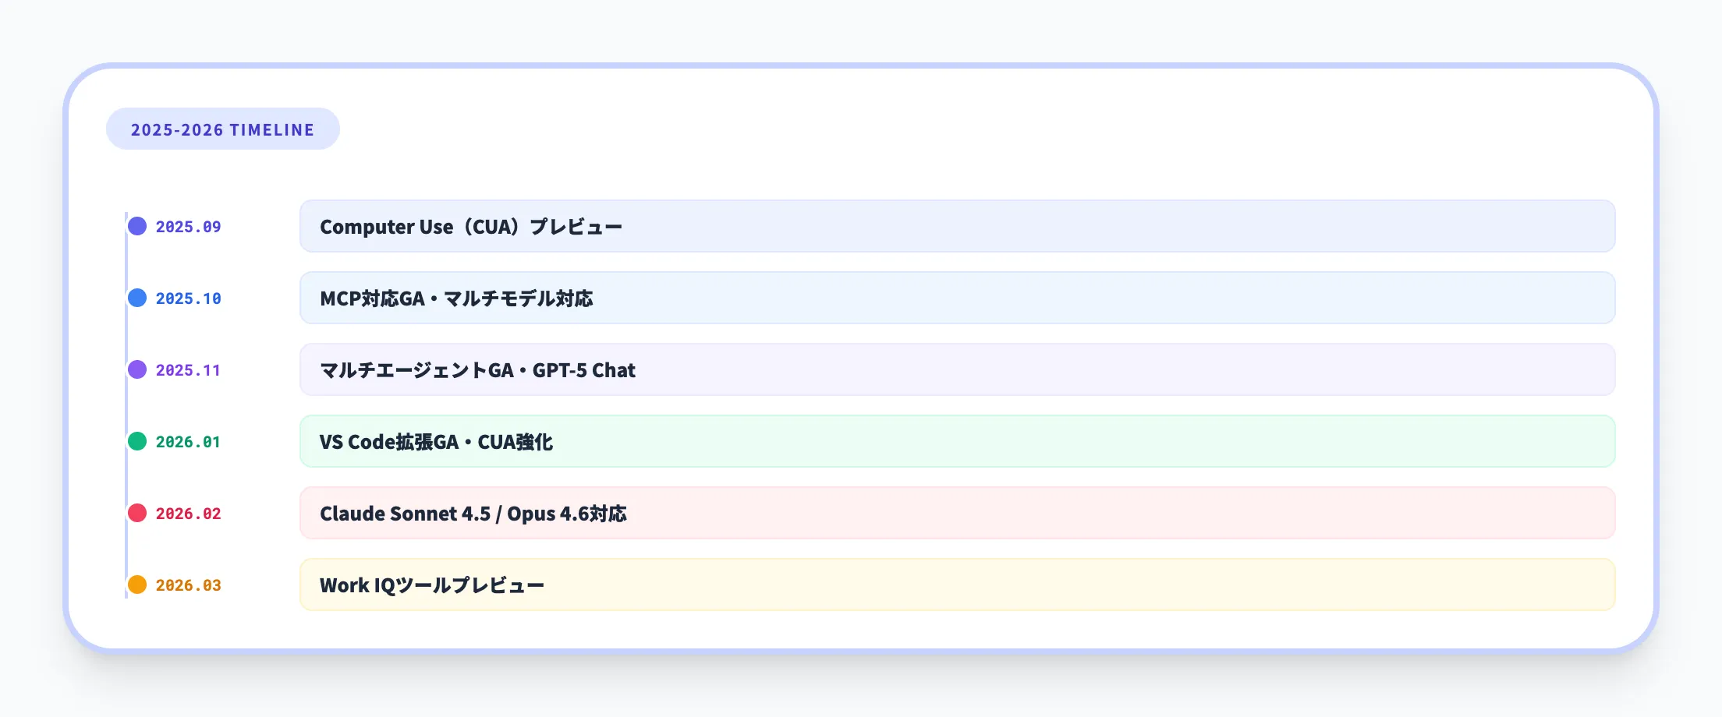The width and height of the screenshot is (1722, 717).
Task: Select the purple dot beside 2025.11
Action: (x=137, y=369)
